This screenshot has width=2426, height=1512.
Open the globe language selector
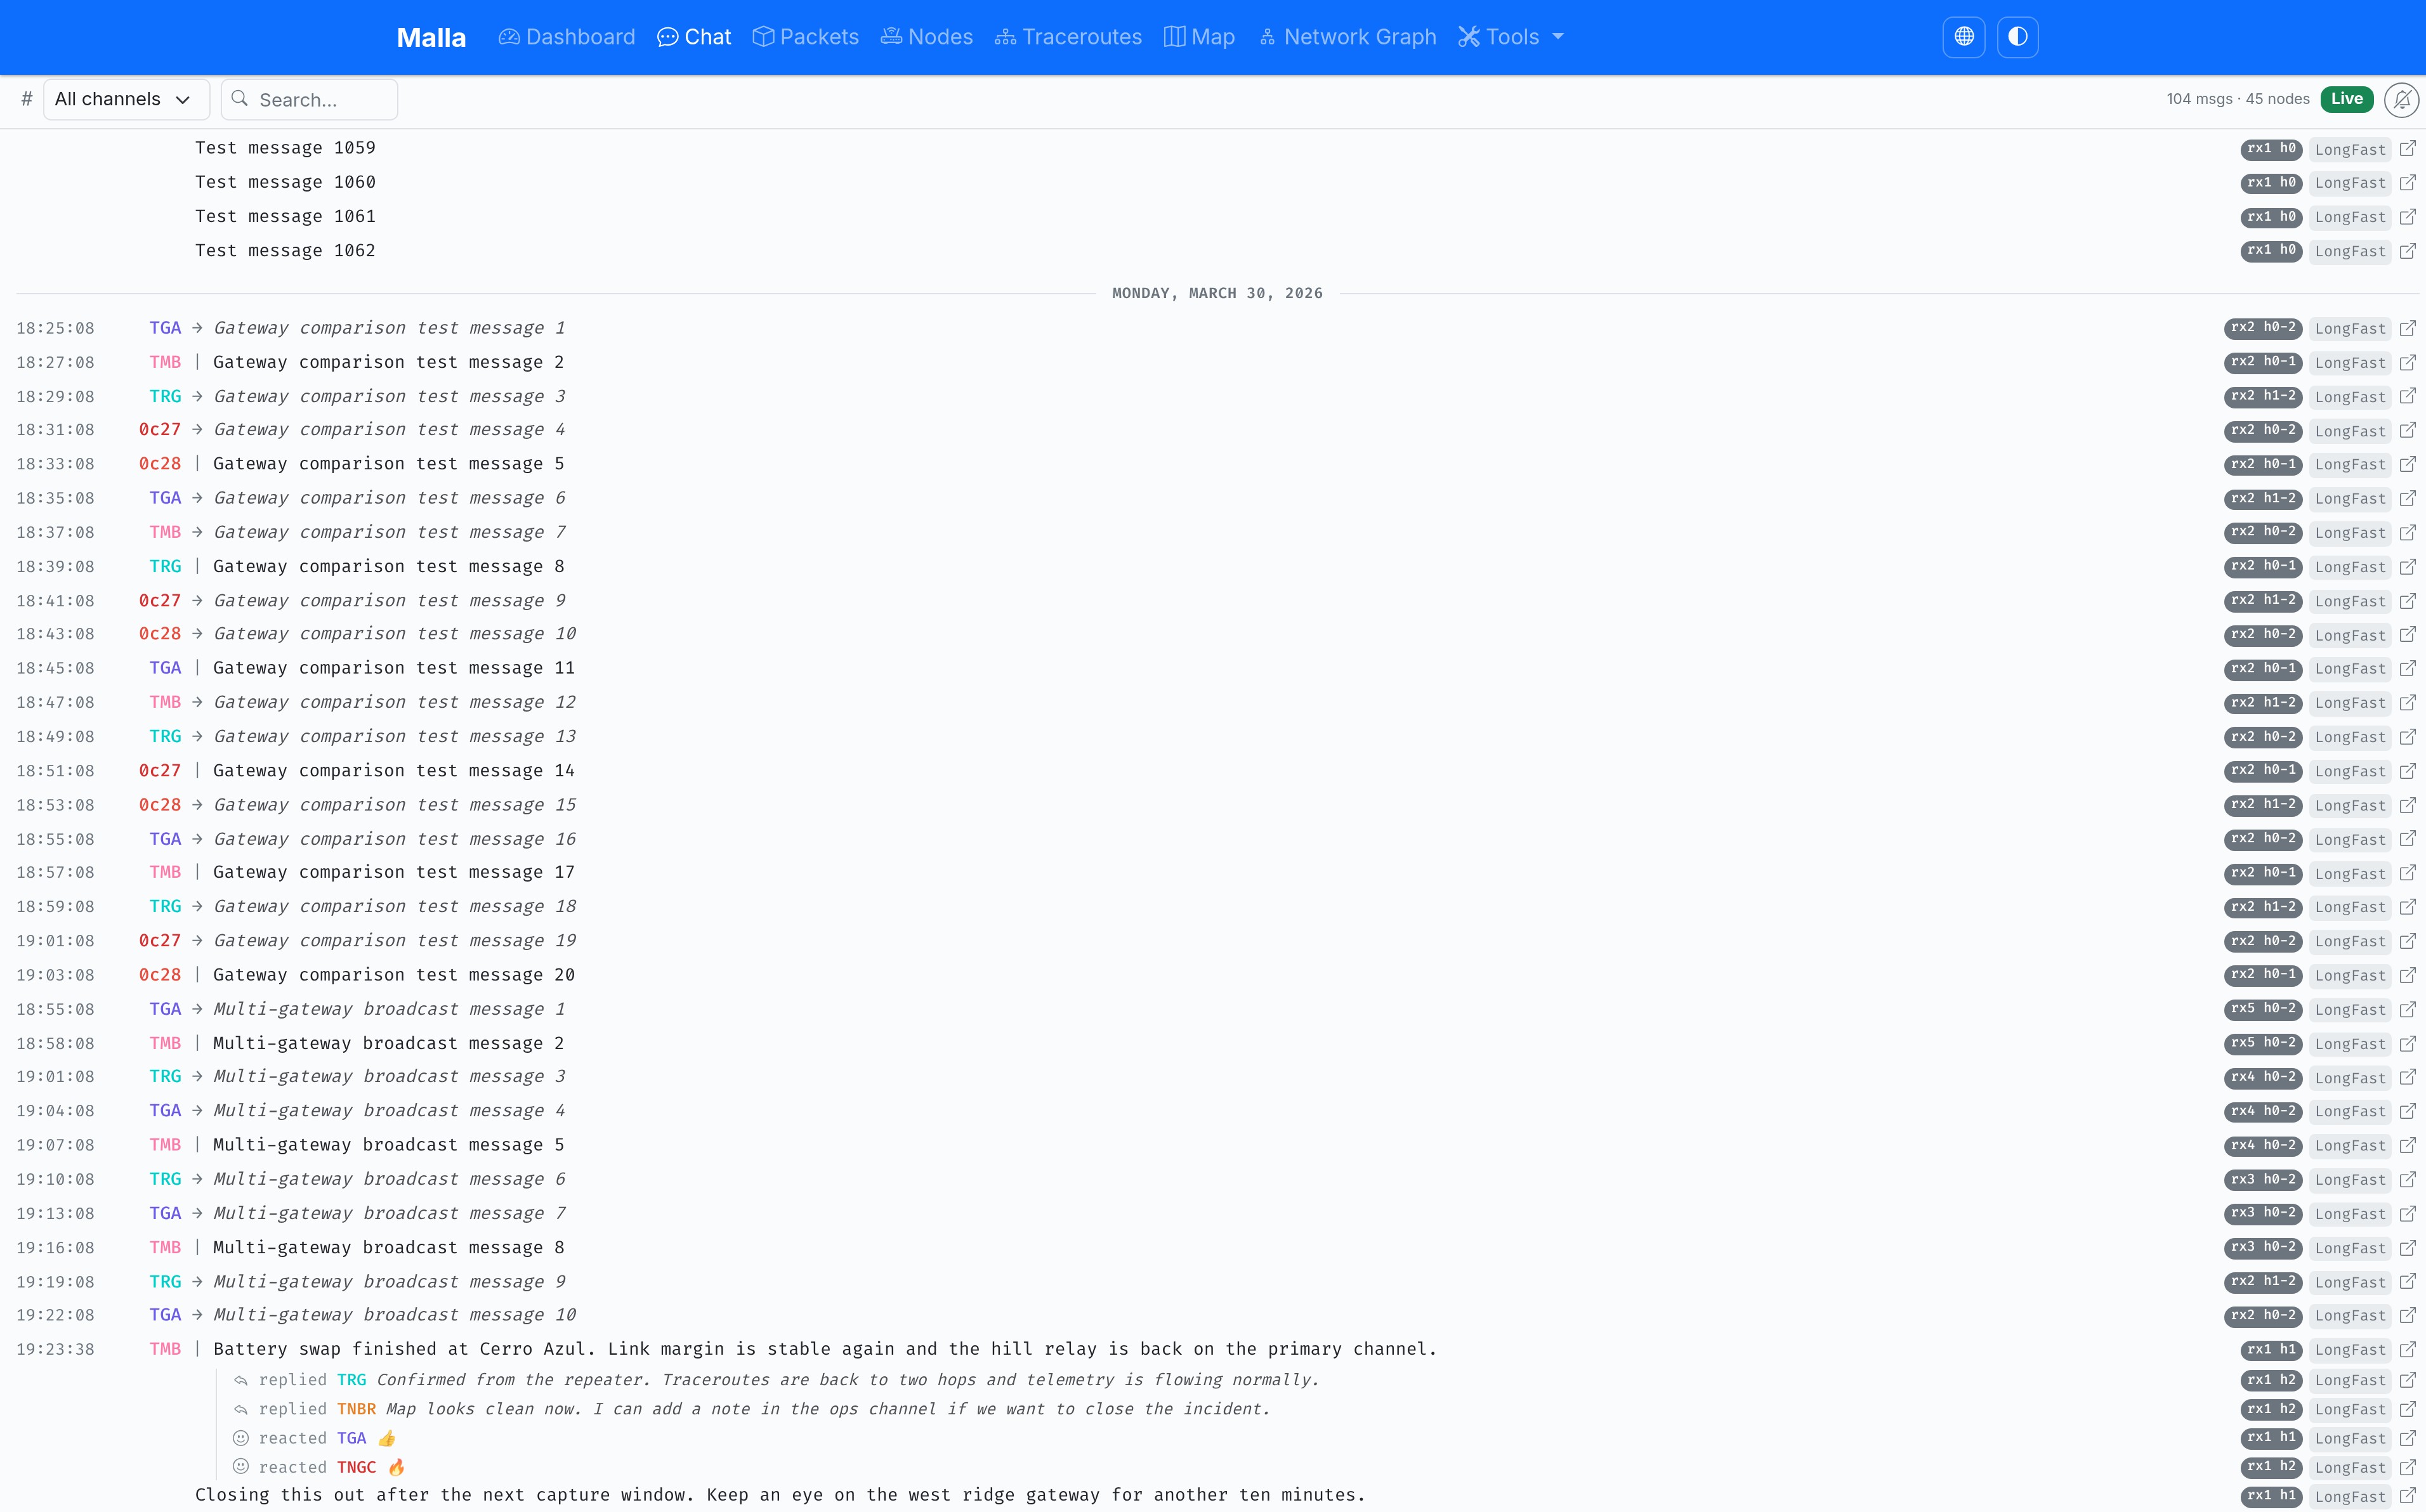click(1964, 37)
